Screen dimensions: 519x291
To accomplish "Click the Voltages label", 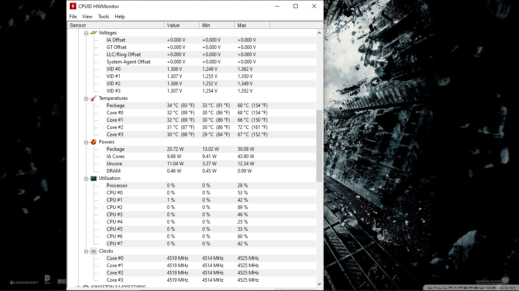I will pyautogui.click(x=108, y=33).
